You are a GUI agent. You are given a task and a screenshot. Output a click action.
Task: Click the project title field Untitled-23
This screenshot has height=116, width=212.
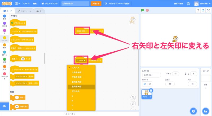coord(75,4)
